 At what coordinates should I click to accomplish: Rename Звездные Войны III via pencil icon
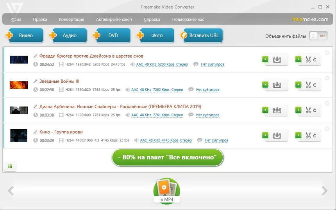click(x=35, y=81)
